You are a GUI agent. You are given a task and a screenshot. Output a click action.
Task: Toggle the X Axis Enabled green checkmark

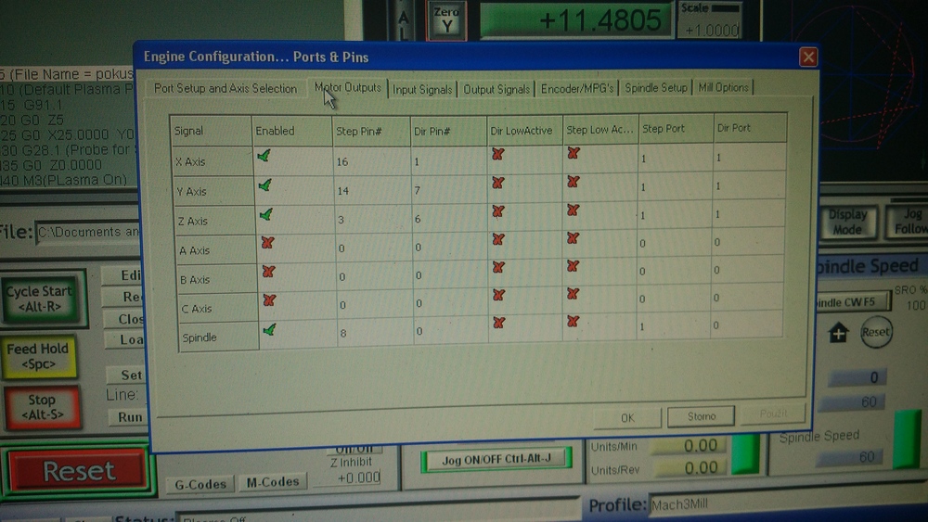pos(264,157)
